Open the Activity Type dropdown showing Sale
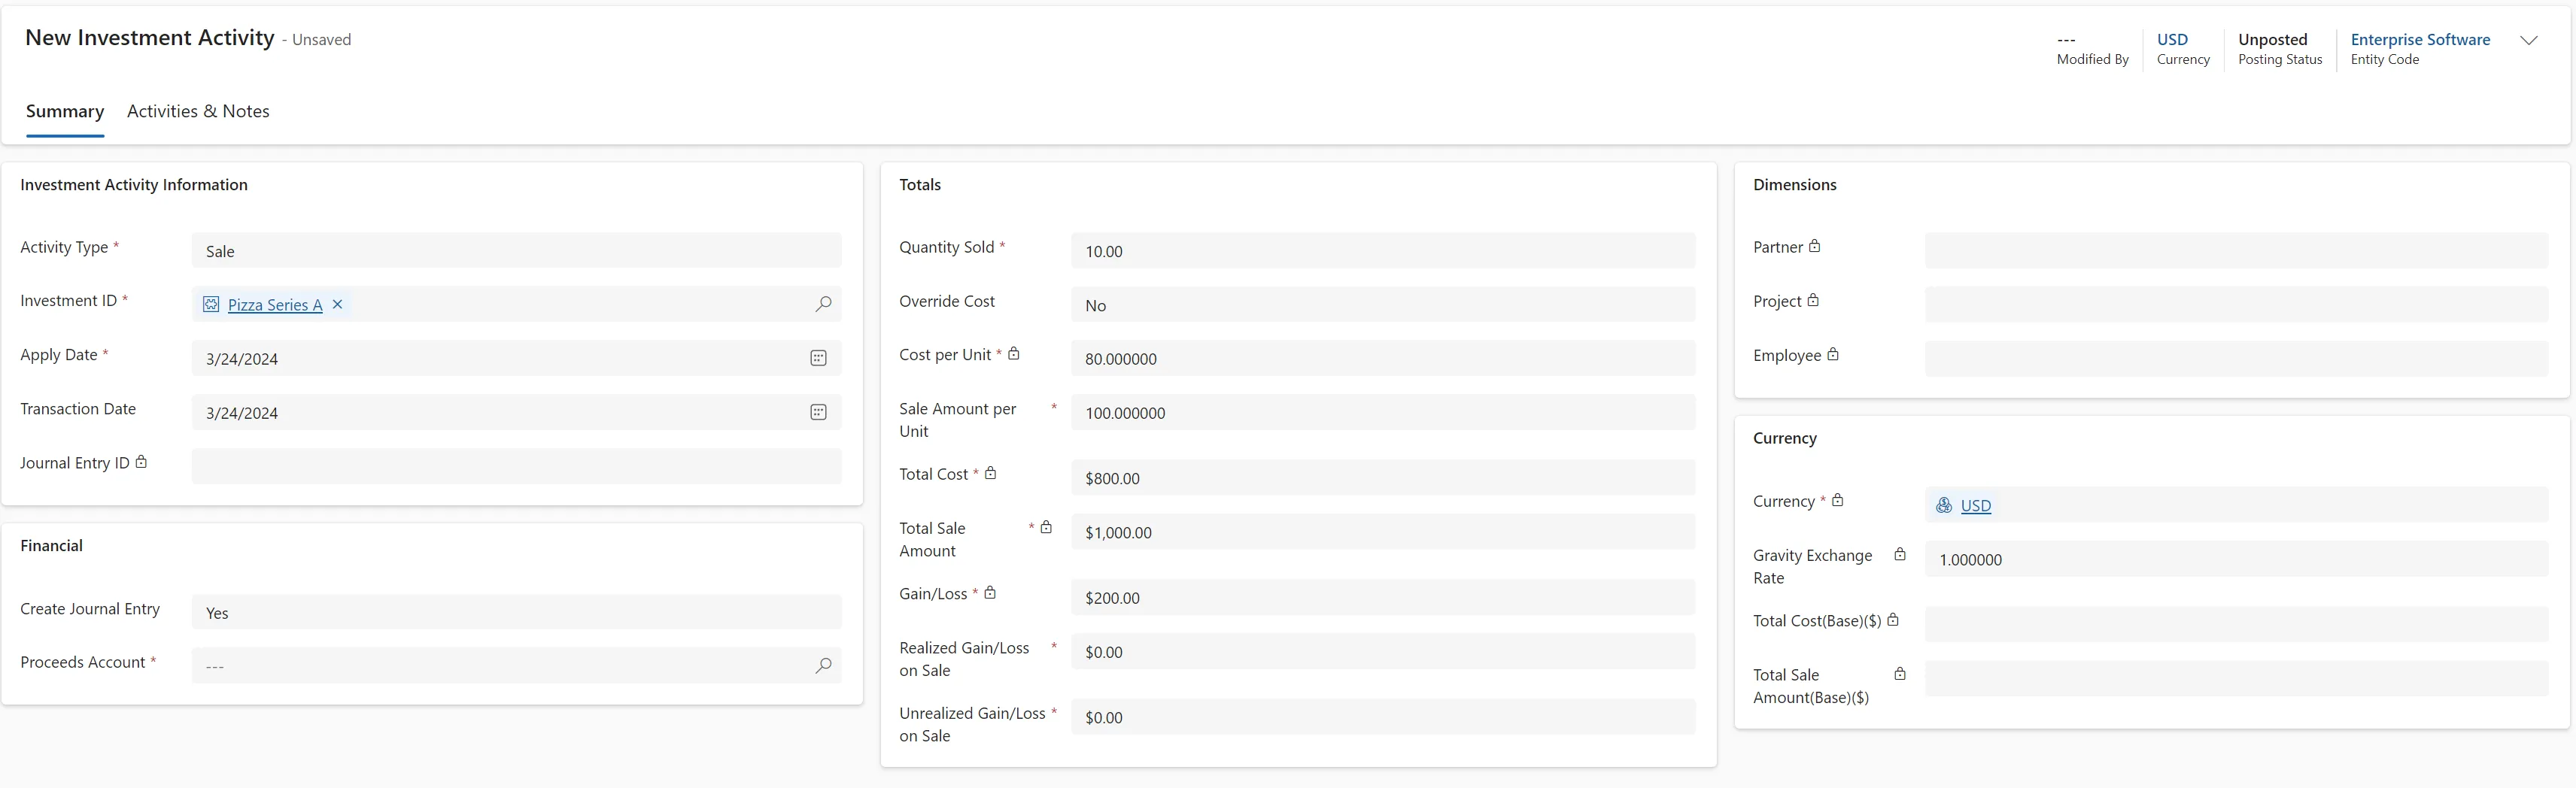Screen dimensions: 2576x788 [516, 250]
